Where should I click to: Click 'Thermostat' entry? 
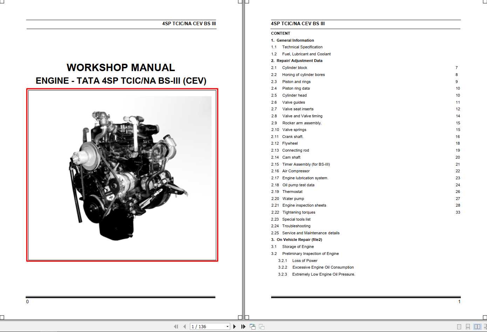point(293,192)
